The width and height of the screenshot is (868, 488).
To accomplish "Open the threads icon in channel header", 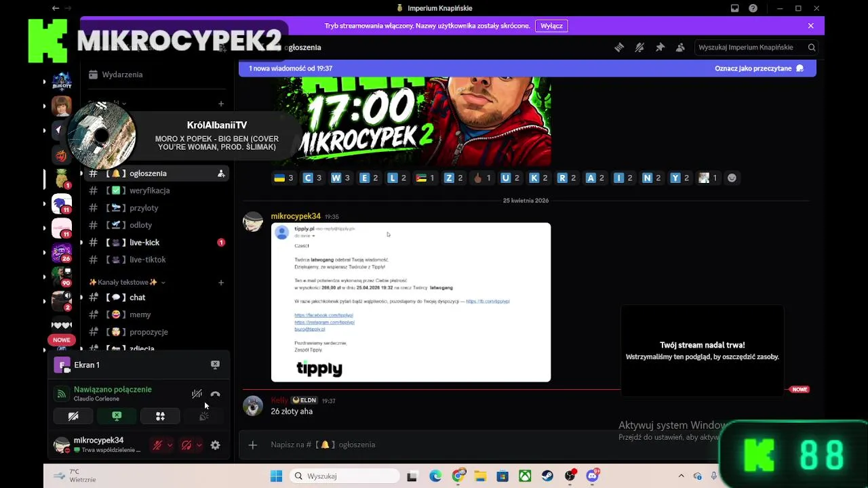I will click(619, 47).
